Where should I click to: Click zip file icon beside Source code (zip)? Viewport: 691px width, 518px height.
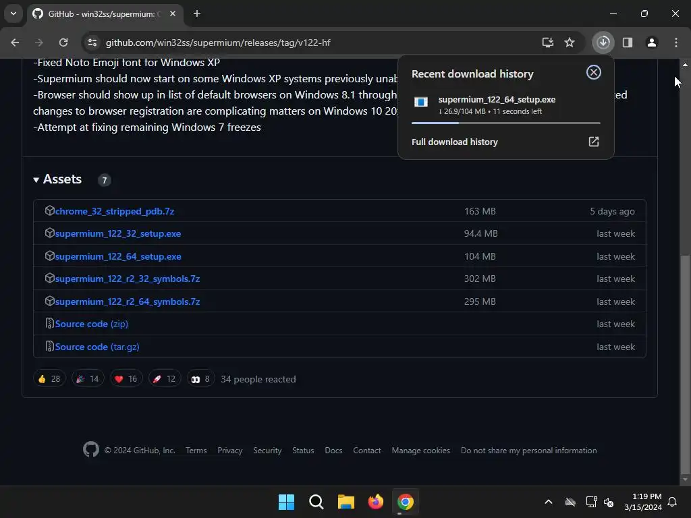[50, 323]
